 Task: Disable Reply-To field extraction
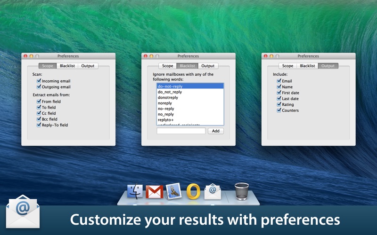39,125
